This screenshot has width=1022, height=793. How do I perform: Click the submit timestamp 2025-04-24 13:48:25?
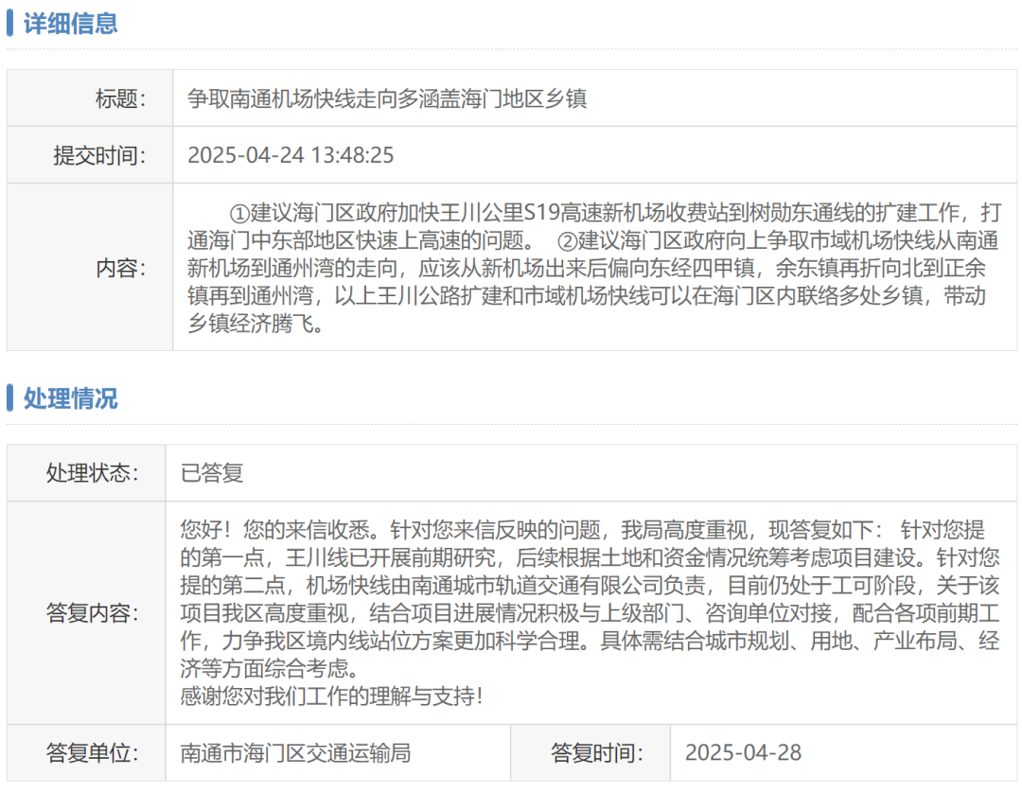291,155
